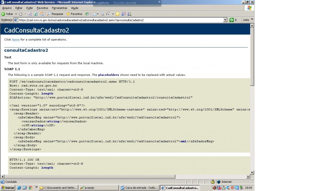Launch Chrome from the quick launch bar
The height and width of the screenshot is (191, 333).
(x=31, y=188)
